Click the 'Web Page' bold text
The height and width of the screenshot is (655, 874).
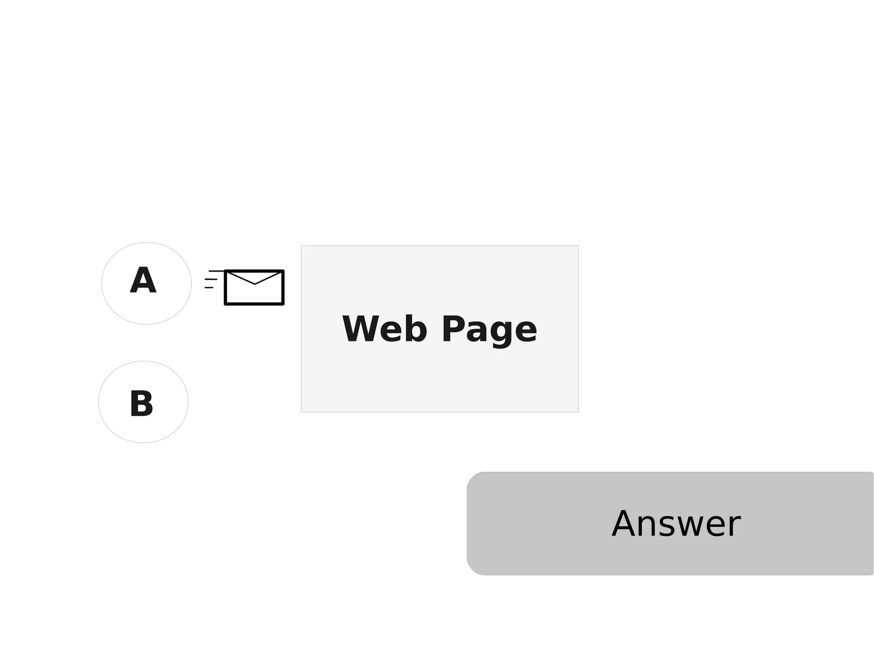pyautogui.click(x=440, y=329)
